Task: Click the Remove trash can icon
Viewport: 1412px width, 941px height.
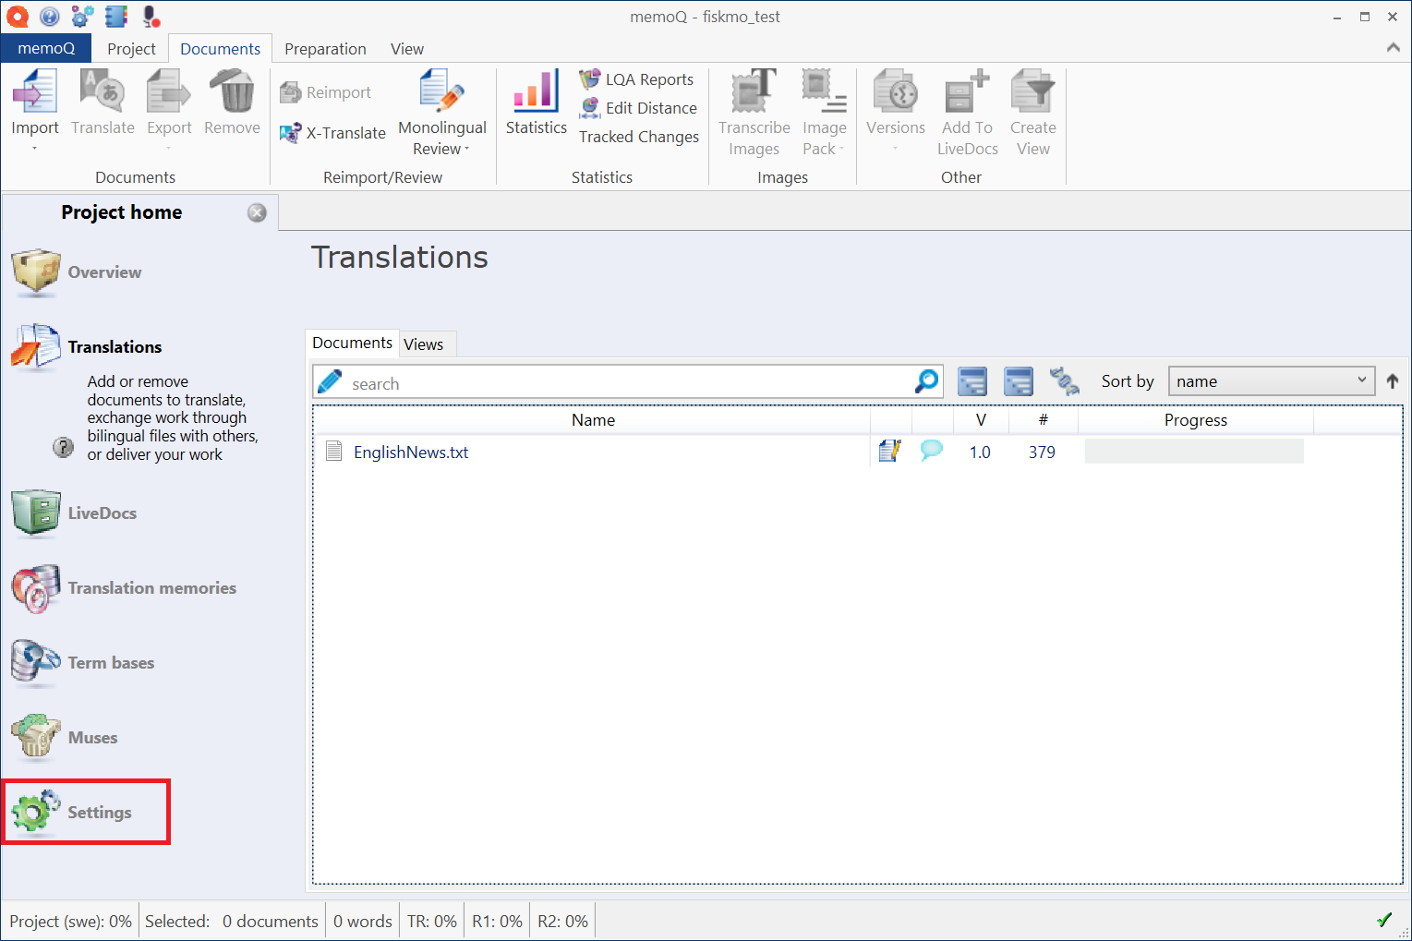Action: pos(232,92)
